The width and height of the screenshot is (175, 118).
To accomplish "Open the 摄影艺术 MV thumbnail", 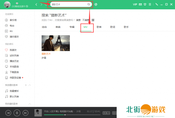I will click(x=55, y=43).
